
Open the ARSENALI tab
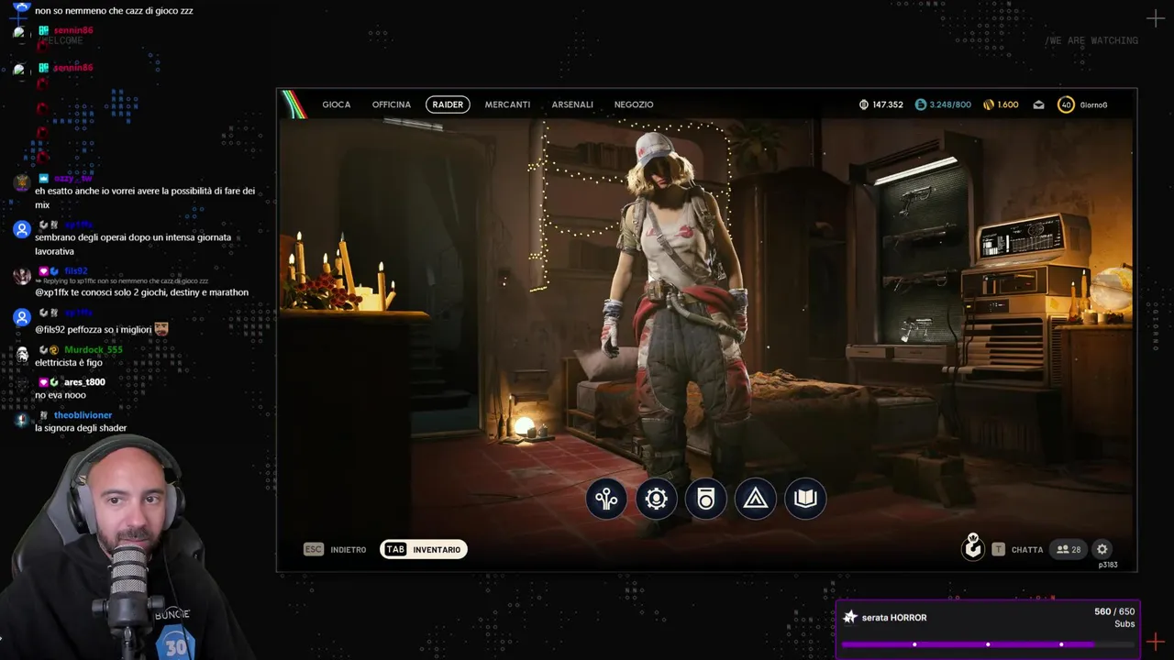(x=572, y=104)
